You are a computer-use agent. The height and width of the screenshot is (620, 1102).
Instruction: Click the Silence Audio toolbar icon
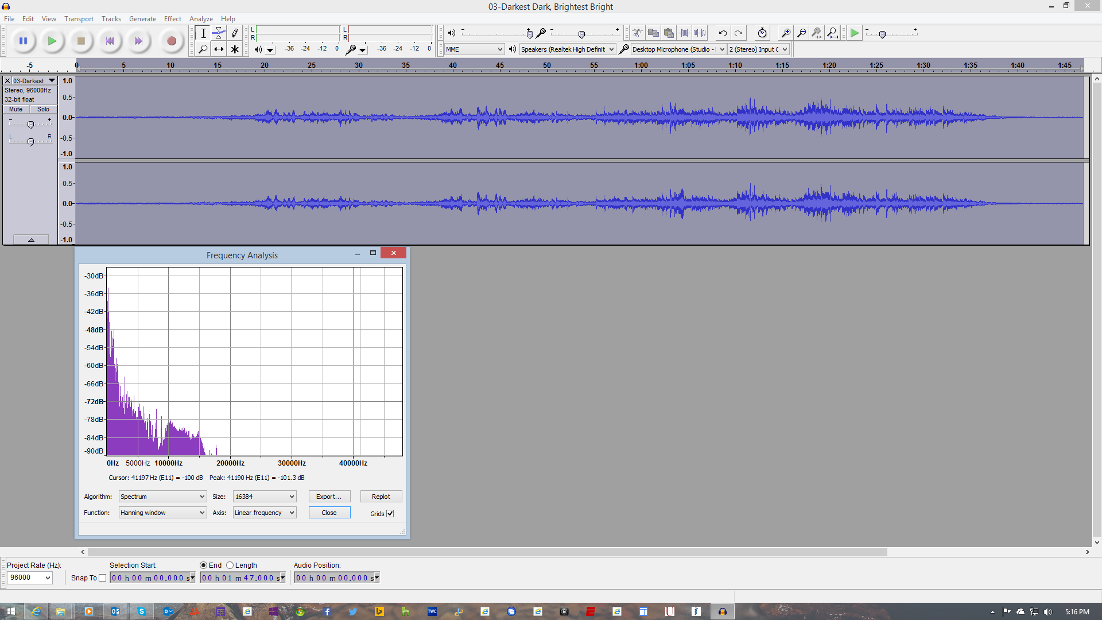700,33
